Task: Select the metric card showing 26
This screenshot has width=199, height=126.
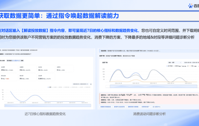Action: (46, 69)
